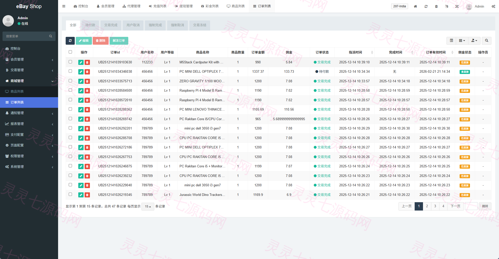Delete order UB2512141039103630 via red trash icon
The image size is (499, 259).
coord(87,62)
